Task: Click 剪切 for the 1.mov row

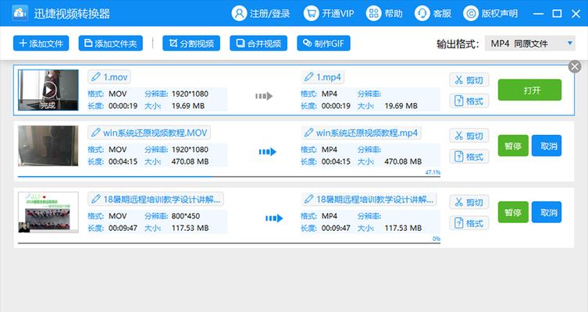Action: (469, 80)
